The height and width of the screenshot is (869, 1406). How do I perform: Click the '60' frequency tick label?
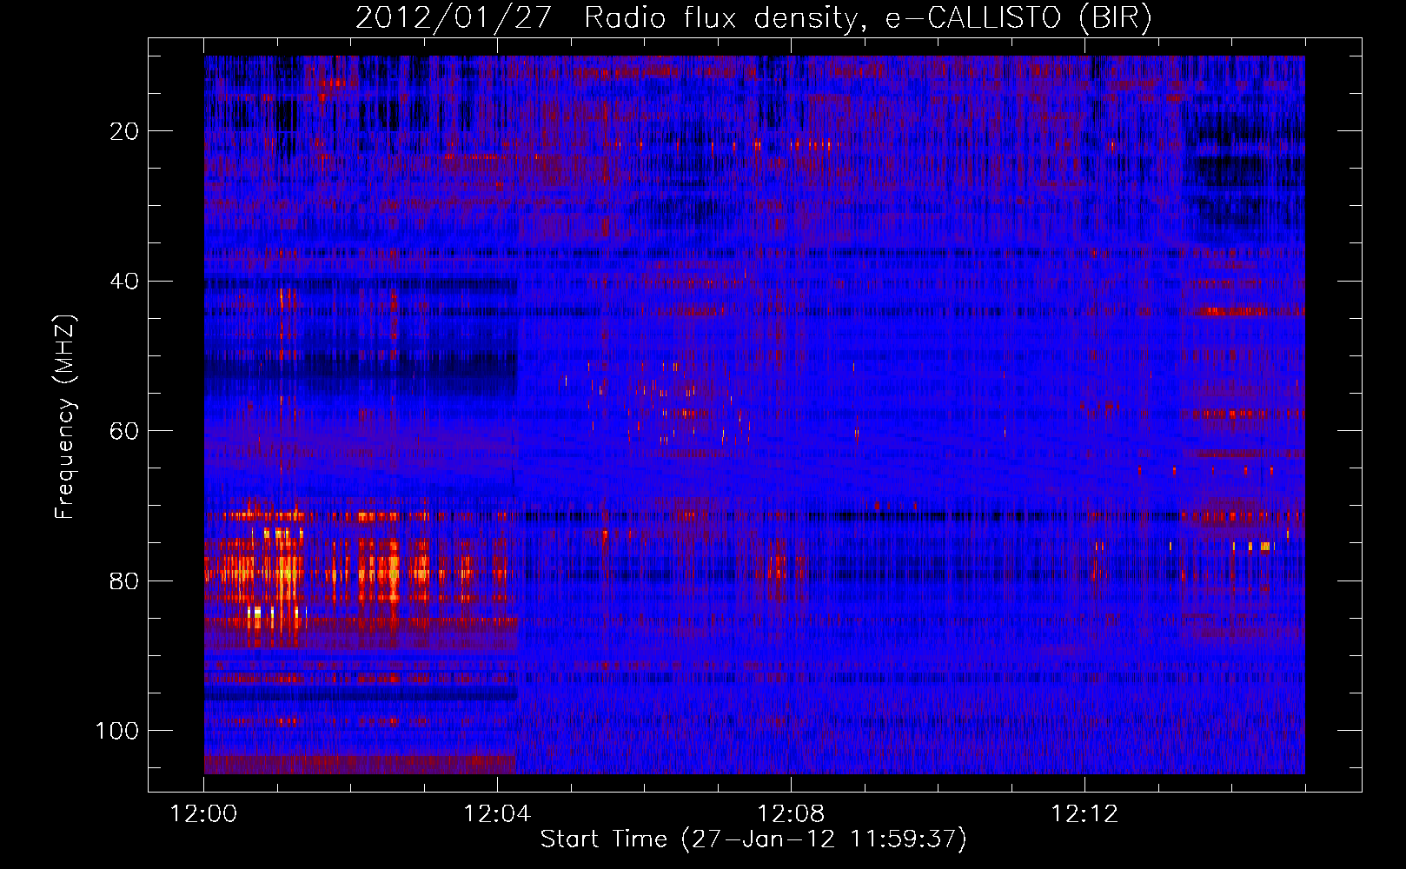pos(125,431)
